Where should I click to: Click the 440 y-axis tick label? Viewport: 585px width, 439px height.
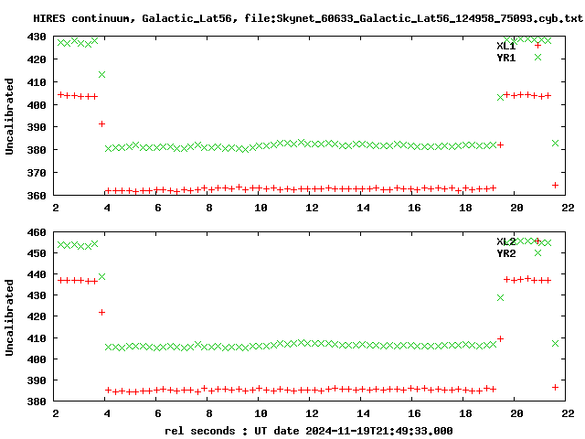[37, 274]
